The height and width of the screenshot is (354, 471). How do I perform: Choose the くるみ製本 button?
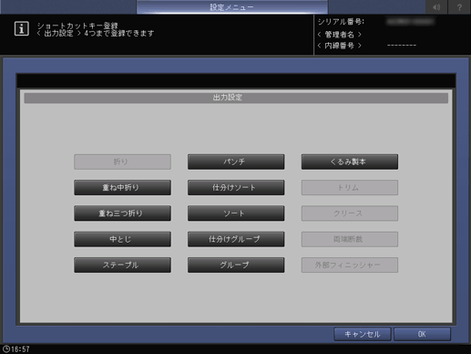click(x=350, y=161)
